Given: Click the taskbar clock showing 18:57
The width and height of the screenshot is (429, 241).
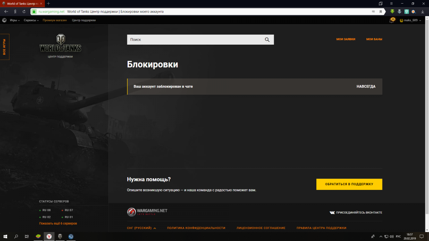Looking at the screenshot, I should [410, 236].
